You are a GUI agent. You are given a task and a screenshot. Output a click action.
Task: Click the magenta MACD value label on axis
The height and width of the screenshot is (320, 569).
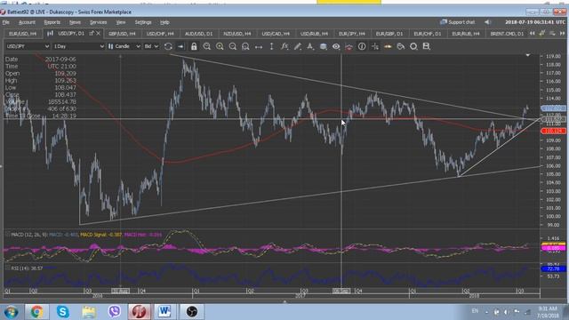(x=553, y=249)
